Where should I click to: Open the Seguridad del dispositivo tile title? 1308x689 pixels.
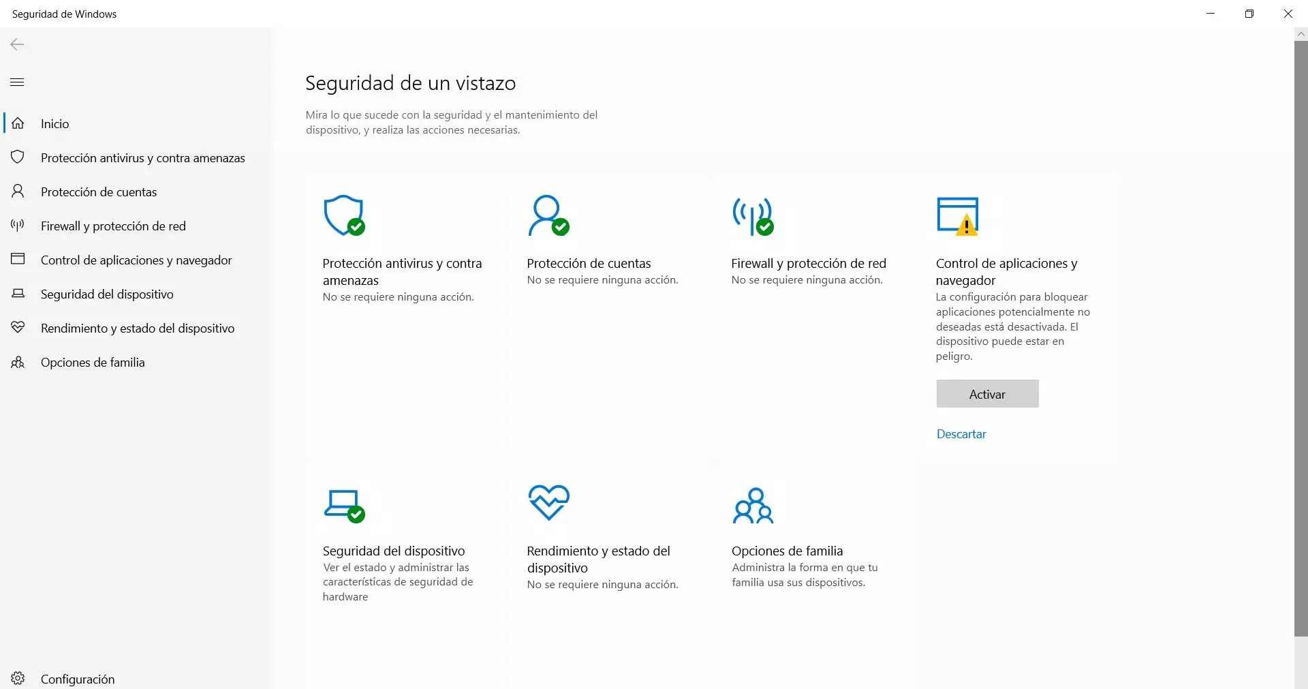394,551
